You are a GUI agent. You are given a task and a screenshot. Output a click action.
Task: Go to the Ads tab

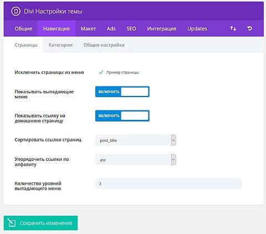[111, 29]
